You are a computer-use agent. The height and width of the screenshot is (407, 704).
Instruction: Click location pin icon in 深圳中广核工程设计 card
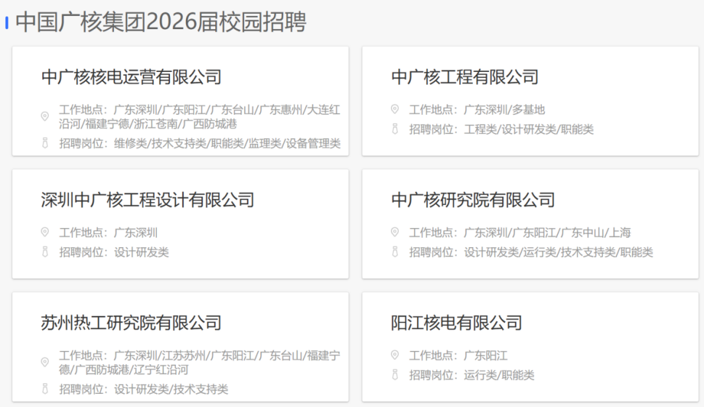tap(45, 232)
